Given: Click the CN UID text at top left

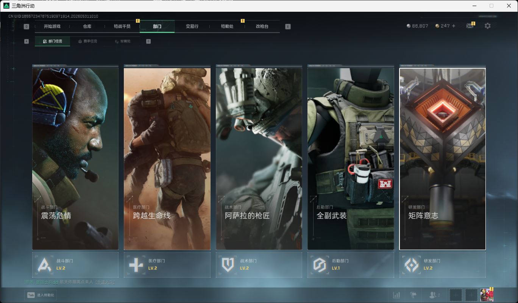Looking at the screenshot, I should [x=53, y=16].
